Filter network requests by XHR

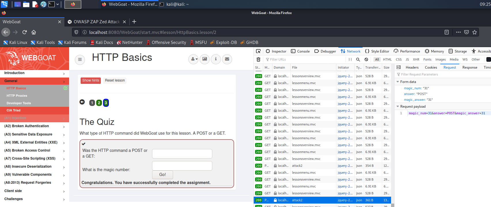416,59
